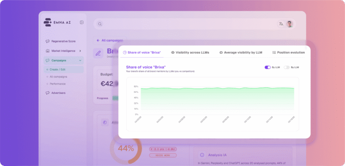Click the Progress label
The height and width of the screenshot is (166, 345).
pyautogui.click(x=102, y=98)
